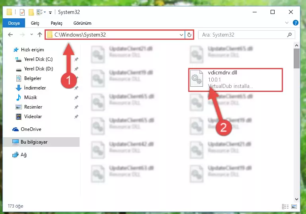Switch to details view icon in status bar

pos(285,206)
